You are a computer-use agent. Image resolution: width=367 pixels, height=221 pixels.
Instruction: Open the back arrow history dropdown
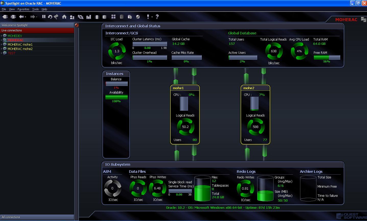coord(26,17)
